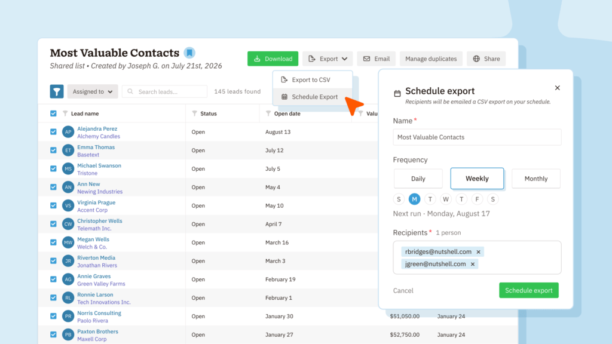The height and width of the screenshot is (344, 612).
Task: Open the Export dropdown button
Action: [x=328, y=59]
